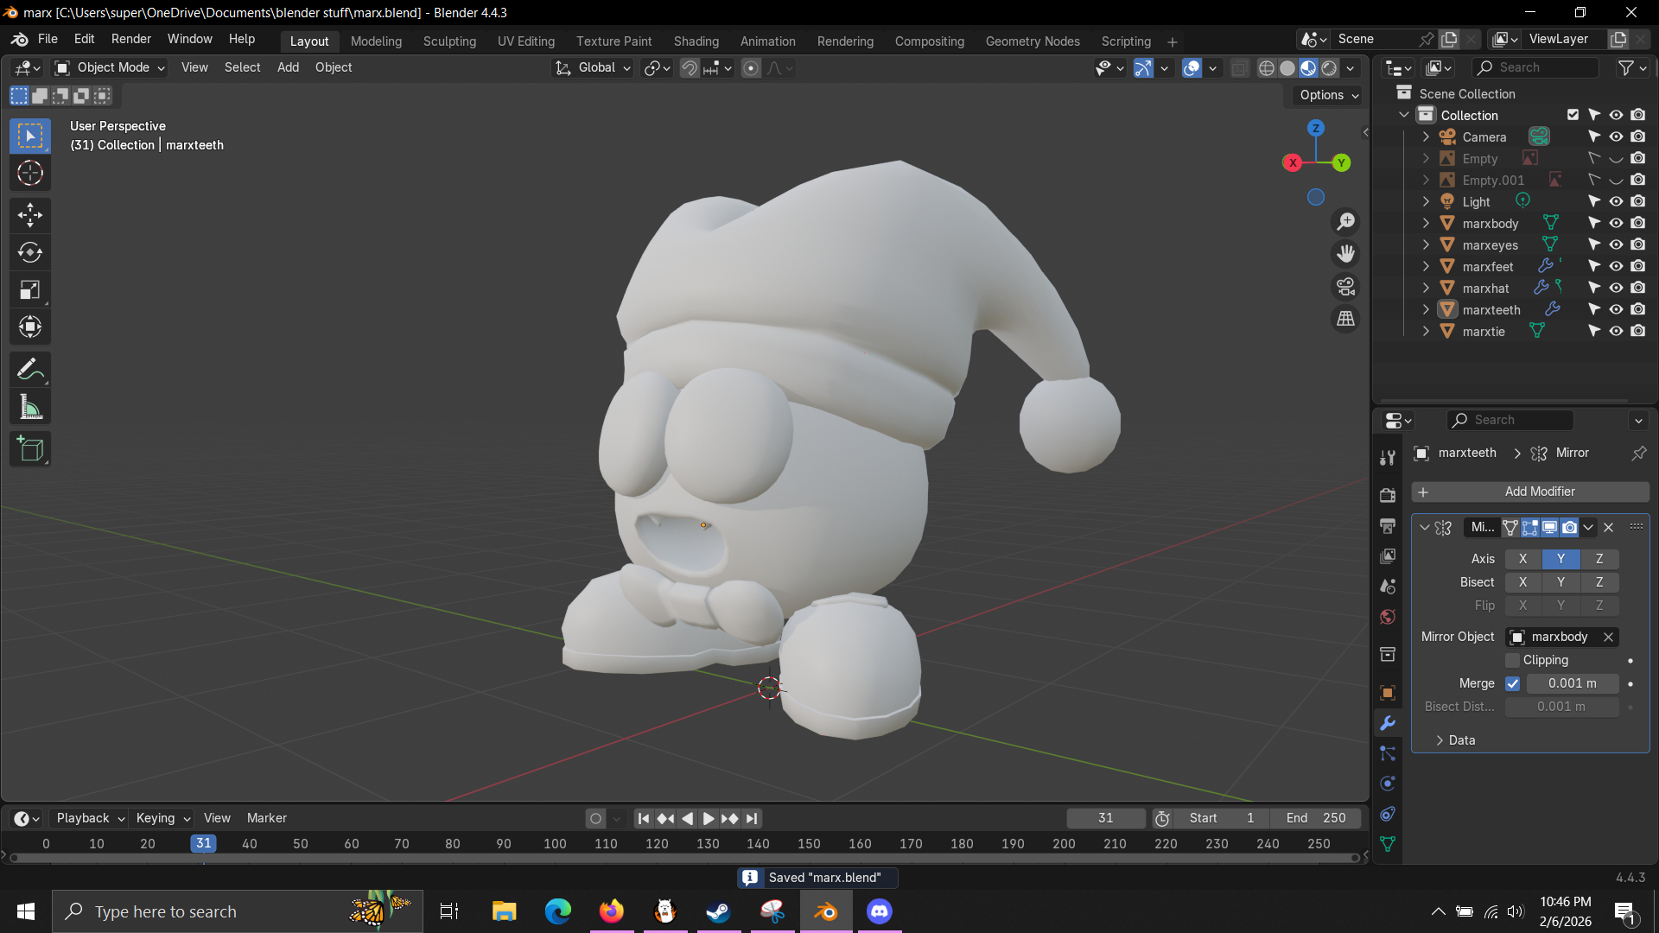Enable the Mirror X axis button
Image resolution: width=1659 pixels, height=933 pixels.
1522,559
